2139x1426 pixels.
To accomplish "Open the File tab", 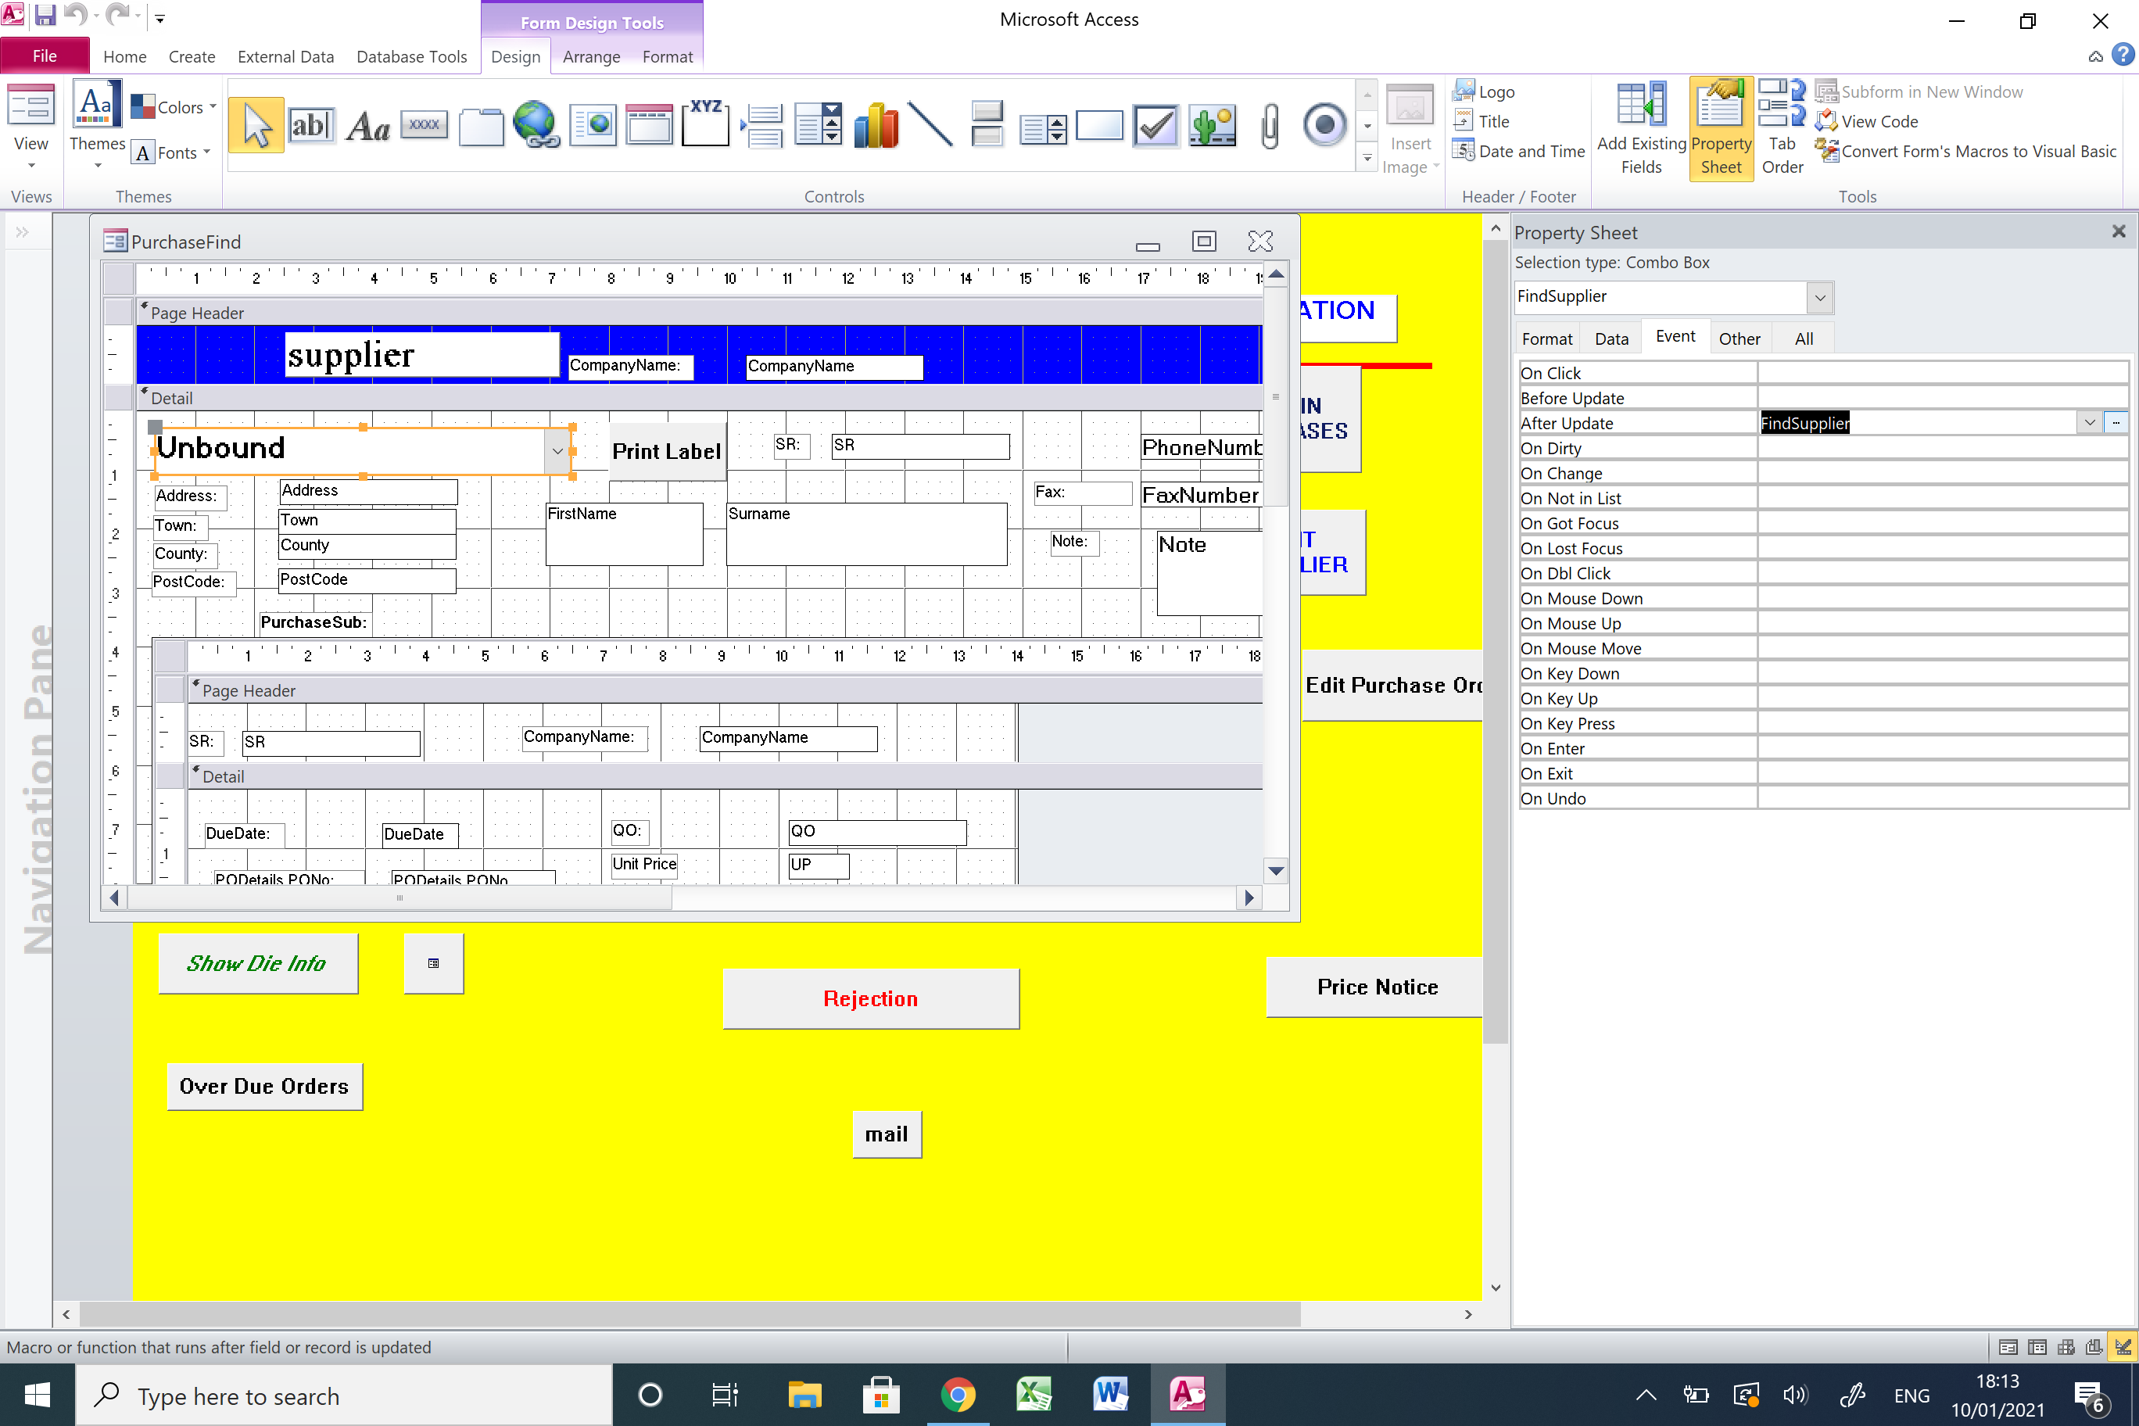I will [x=45, y=56].
